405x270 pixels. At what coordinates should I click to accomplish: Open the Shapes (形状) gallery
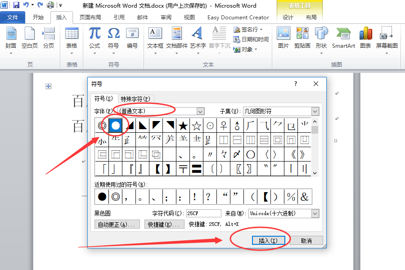pyautogui.click(x=321, y=40)
